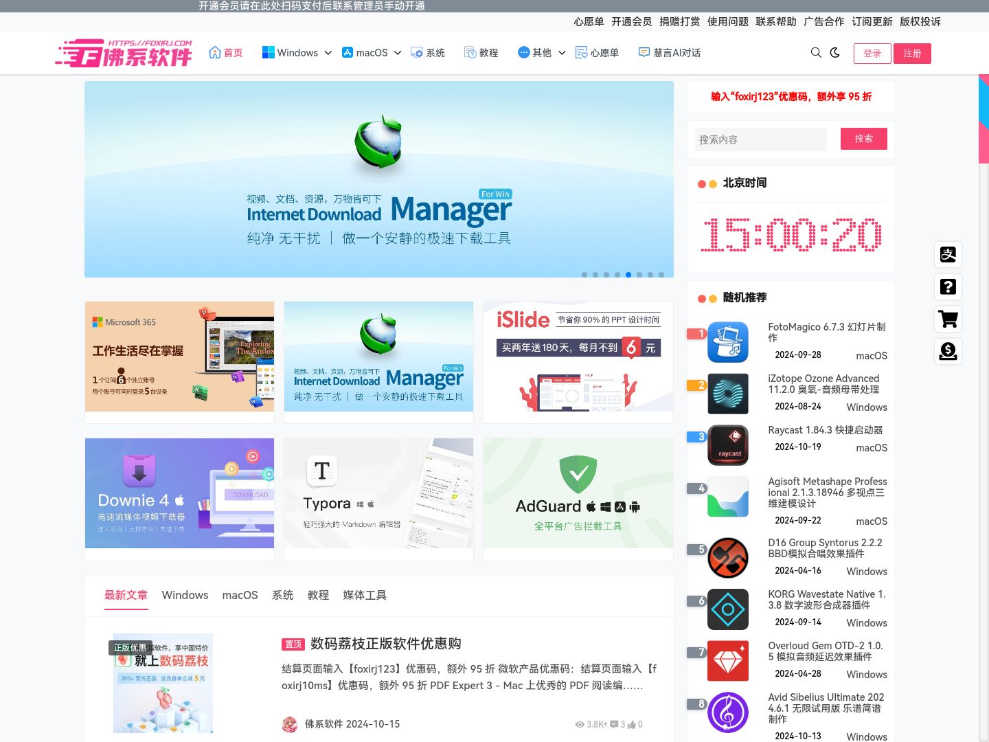This screenshot has height=742, width=989.
Task: Click the 注册 register button
Action: pos(912,54)
